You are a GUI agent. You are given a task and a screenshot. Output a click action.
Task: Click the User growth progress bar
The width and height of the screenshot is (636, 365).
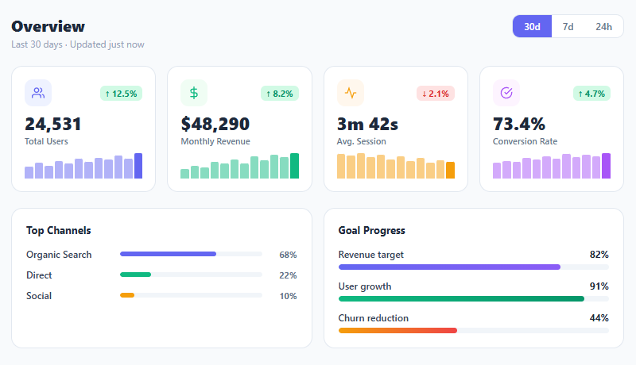[474, 298]
